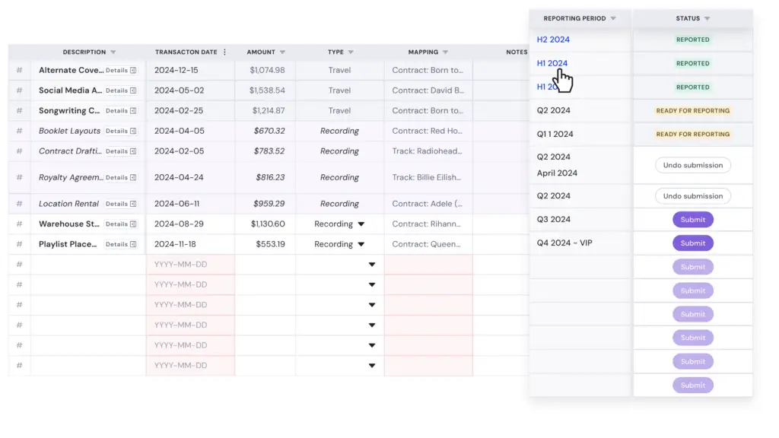Click the # handle of Booklet Layouts row
This screenshot has height=438, width=779.
[x=19, y=131]
